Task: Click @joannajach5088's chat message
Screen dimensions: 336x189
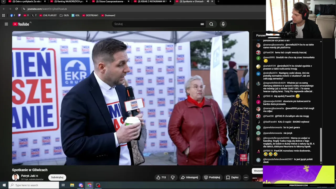Action: [x=287, y=103]
